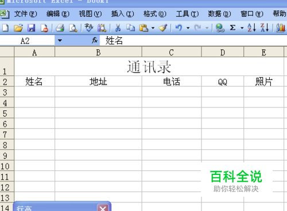Open the Name Box dropdown arrow
287x211 pixels.
pyautogui.click(x=60, y=41)
